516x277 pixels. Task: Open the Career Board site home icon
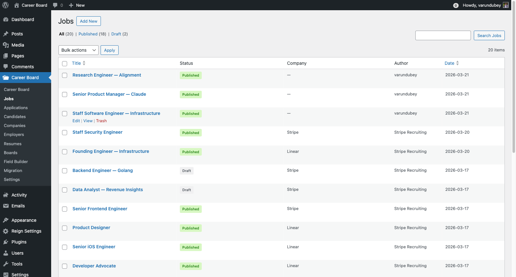(17, 5)
